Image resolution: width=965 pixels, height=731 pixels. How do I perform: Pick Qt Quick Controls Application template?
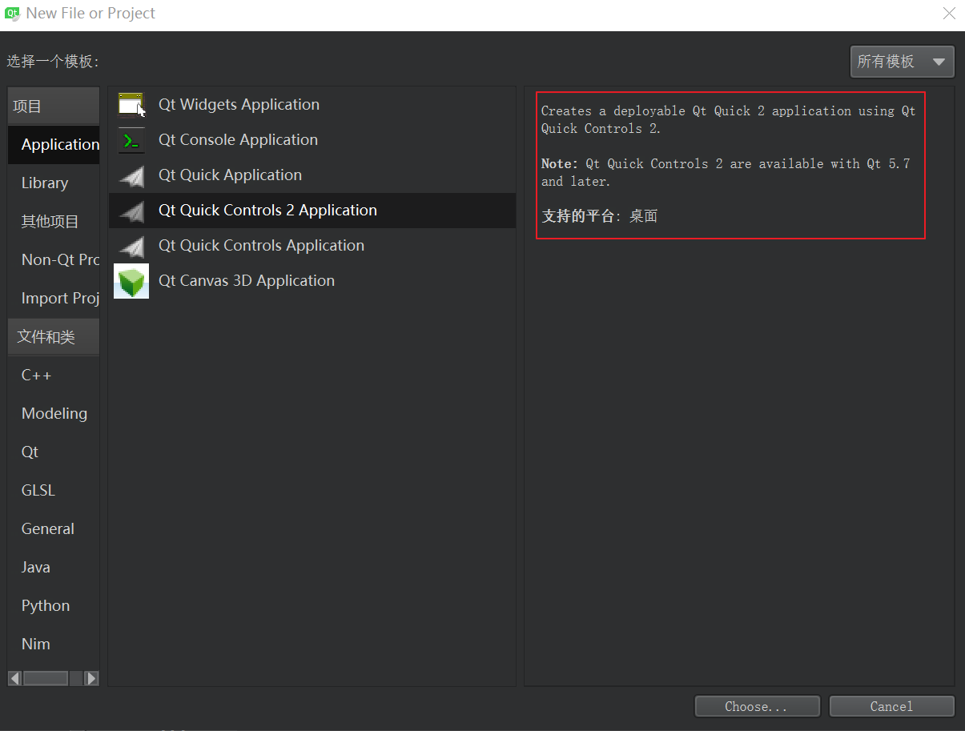click(312, 246)
